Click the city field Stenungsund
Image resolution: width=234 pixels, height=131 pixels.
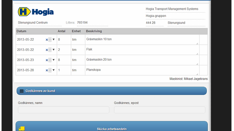[x=186, y=23]
